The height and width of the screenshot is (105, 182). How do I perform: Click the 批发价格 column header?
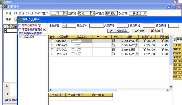pyautogui.click(x=147, y=37)
